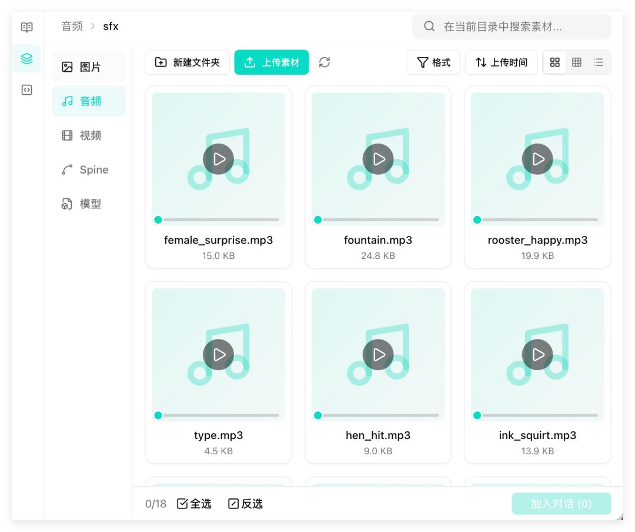Viewport: 635px width, 532px height.
Task: Focus the search materials input field
Action: pyautogui.click(x=512, y=26)
